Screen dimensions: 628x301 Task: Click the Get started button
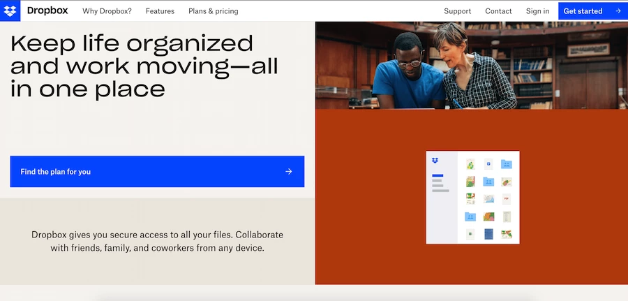[x=593, y=11]
